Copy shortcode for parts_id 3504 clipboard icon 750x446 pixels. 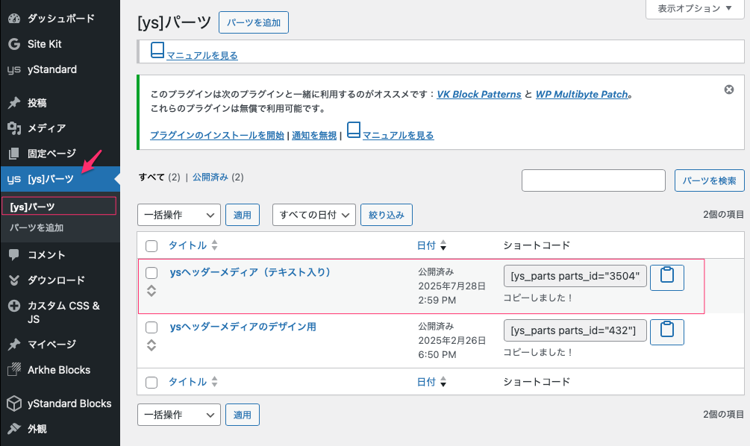[x=667, y=277]
